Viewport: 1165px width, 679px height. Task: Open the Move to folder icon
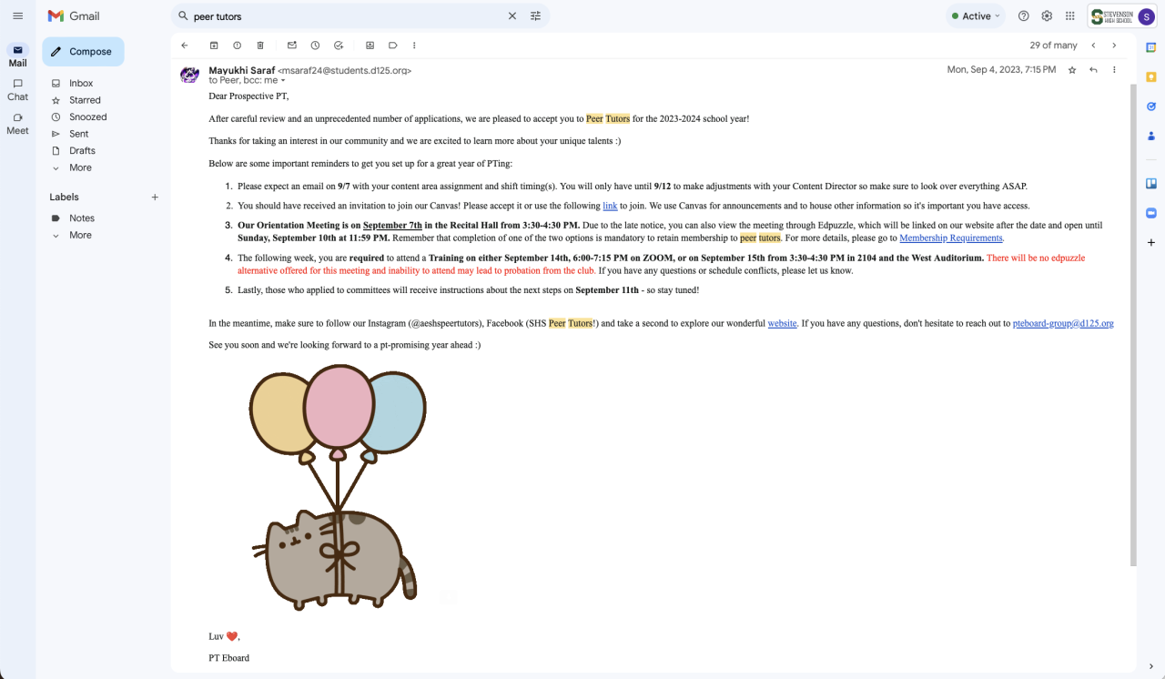point(370,46)
